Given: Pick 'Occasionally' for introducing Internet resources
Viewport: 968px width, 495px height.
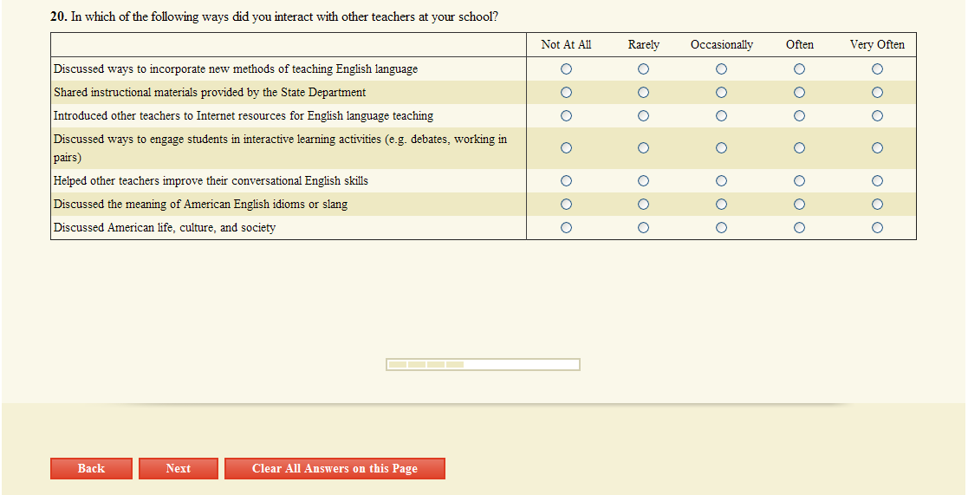Looking at the screenshot, I should [721, 115].
